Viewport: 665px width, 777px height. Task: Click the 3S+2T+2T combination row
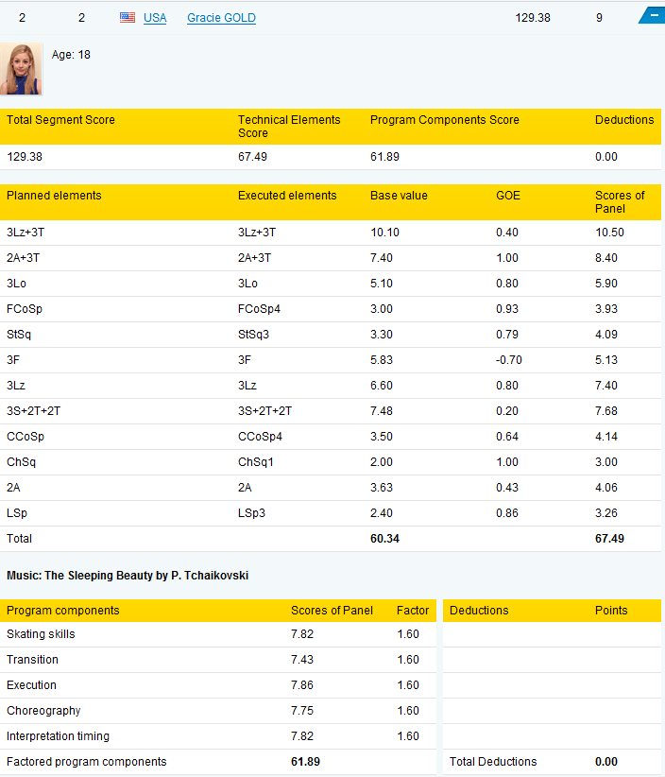(331, 411)
